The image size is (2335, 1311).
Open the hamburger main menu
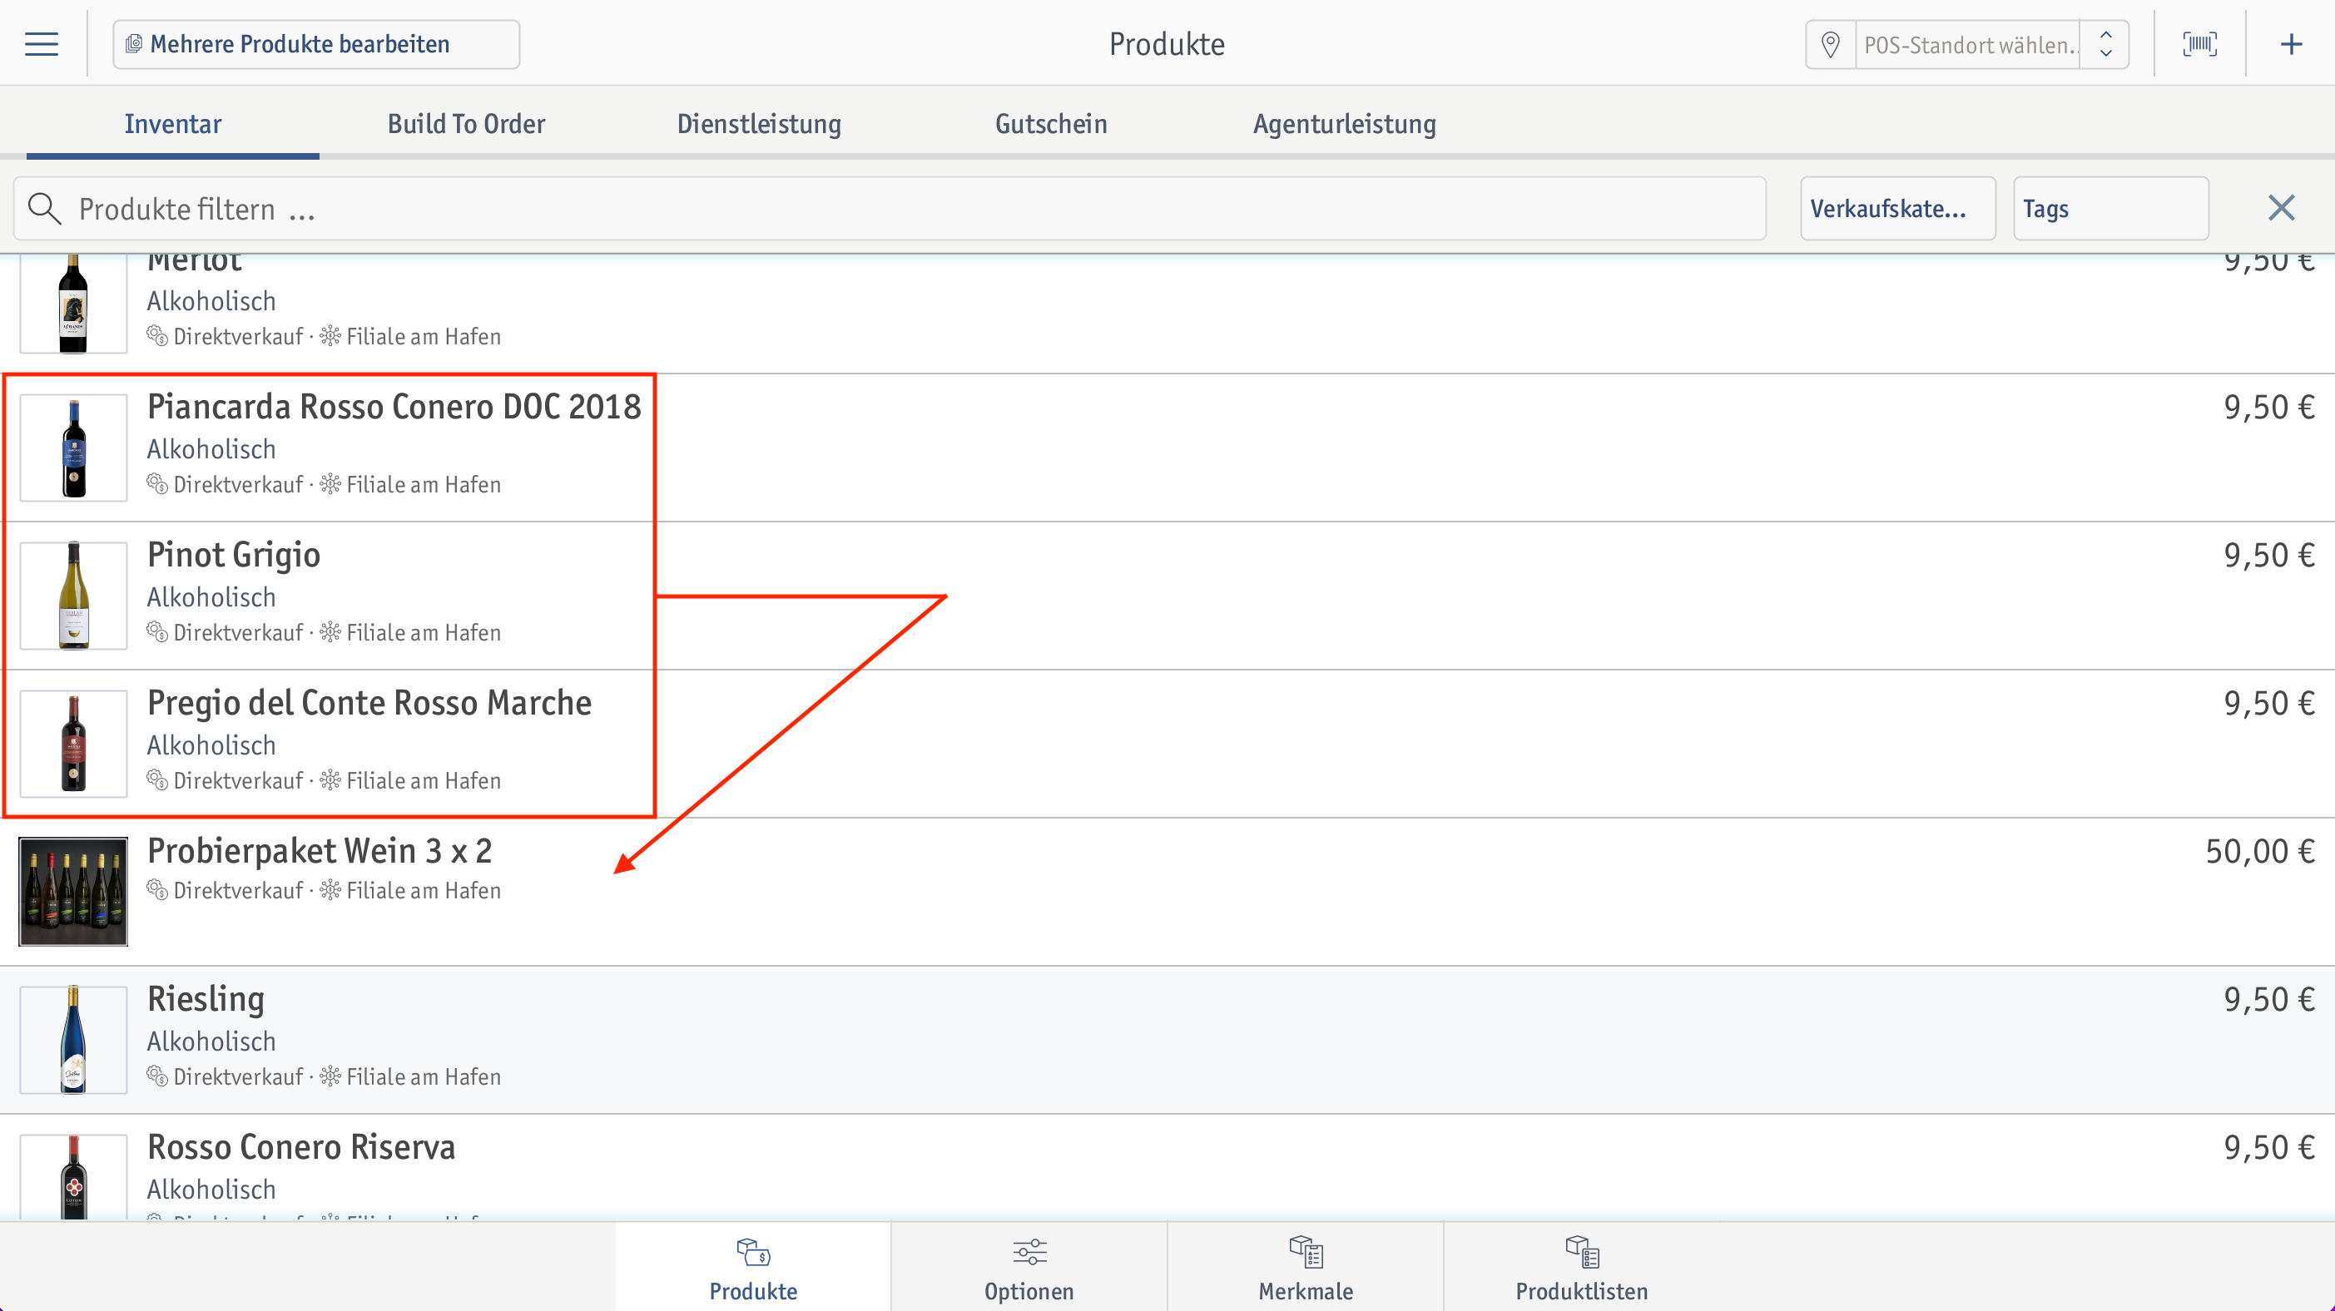tap(41, 44)
